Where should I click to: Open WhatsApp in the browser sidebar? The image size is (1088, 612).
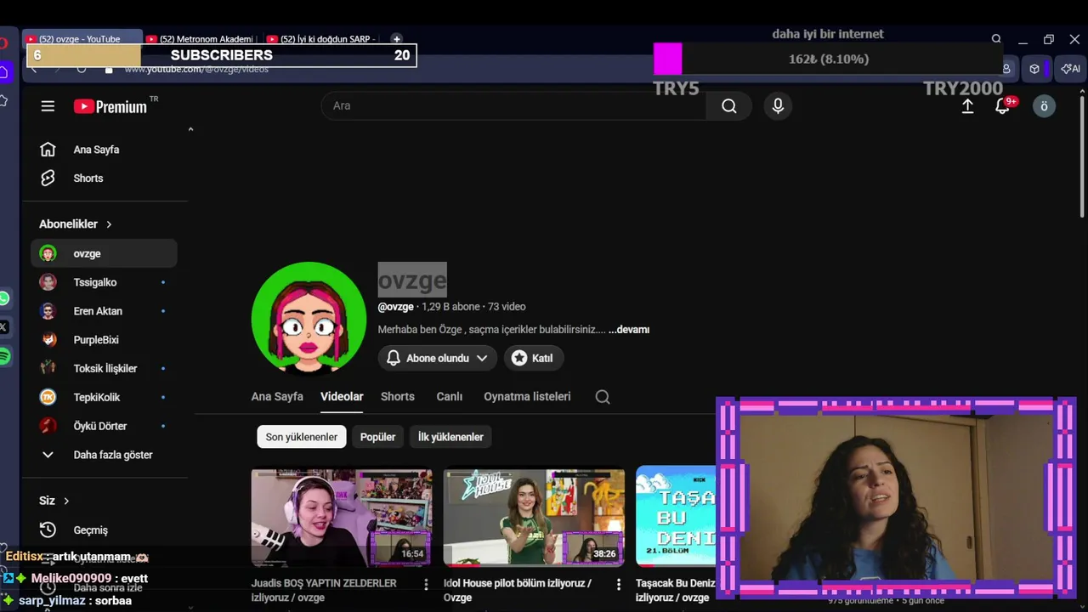4,298
